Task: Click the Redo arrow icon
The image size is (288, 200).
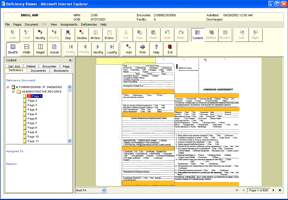Action: (x=181, y=35)
